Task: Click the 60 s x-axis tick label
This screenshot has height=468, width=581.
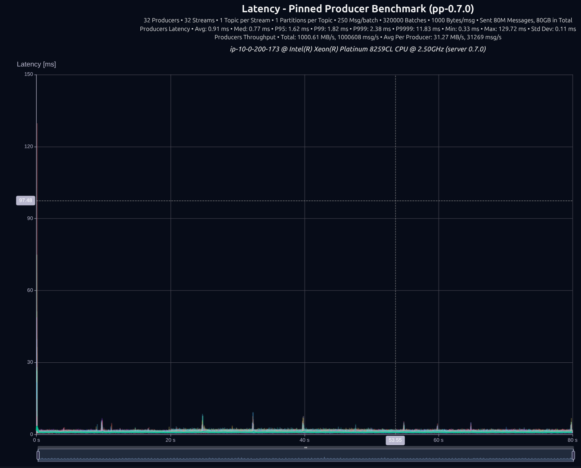Action: pyautogui.click(x=438, y=440)
